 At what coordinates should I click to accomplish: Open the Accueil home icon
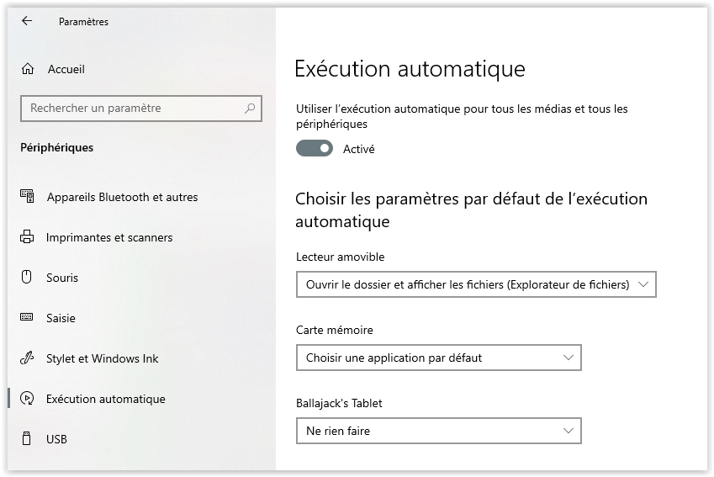[28, 69]
